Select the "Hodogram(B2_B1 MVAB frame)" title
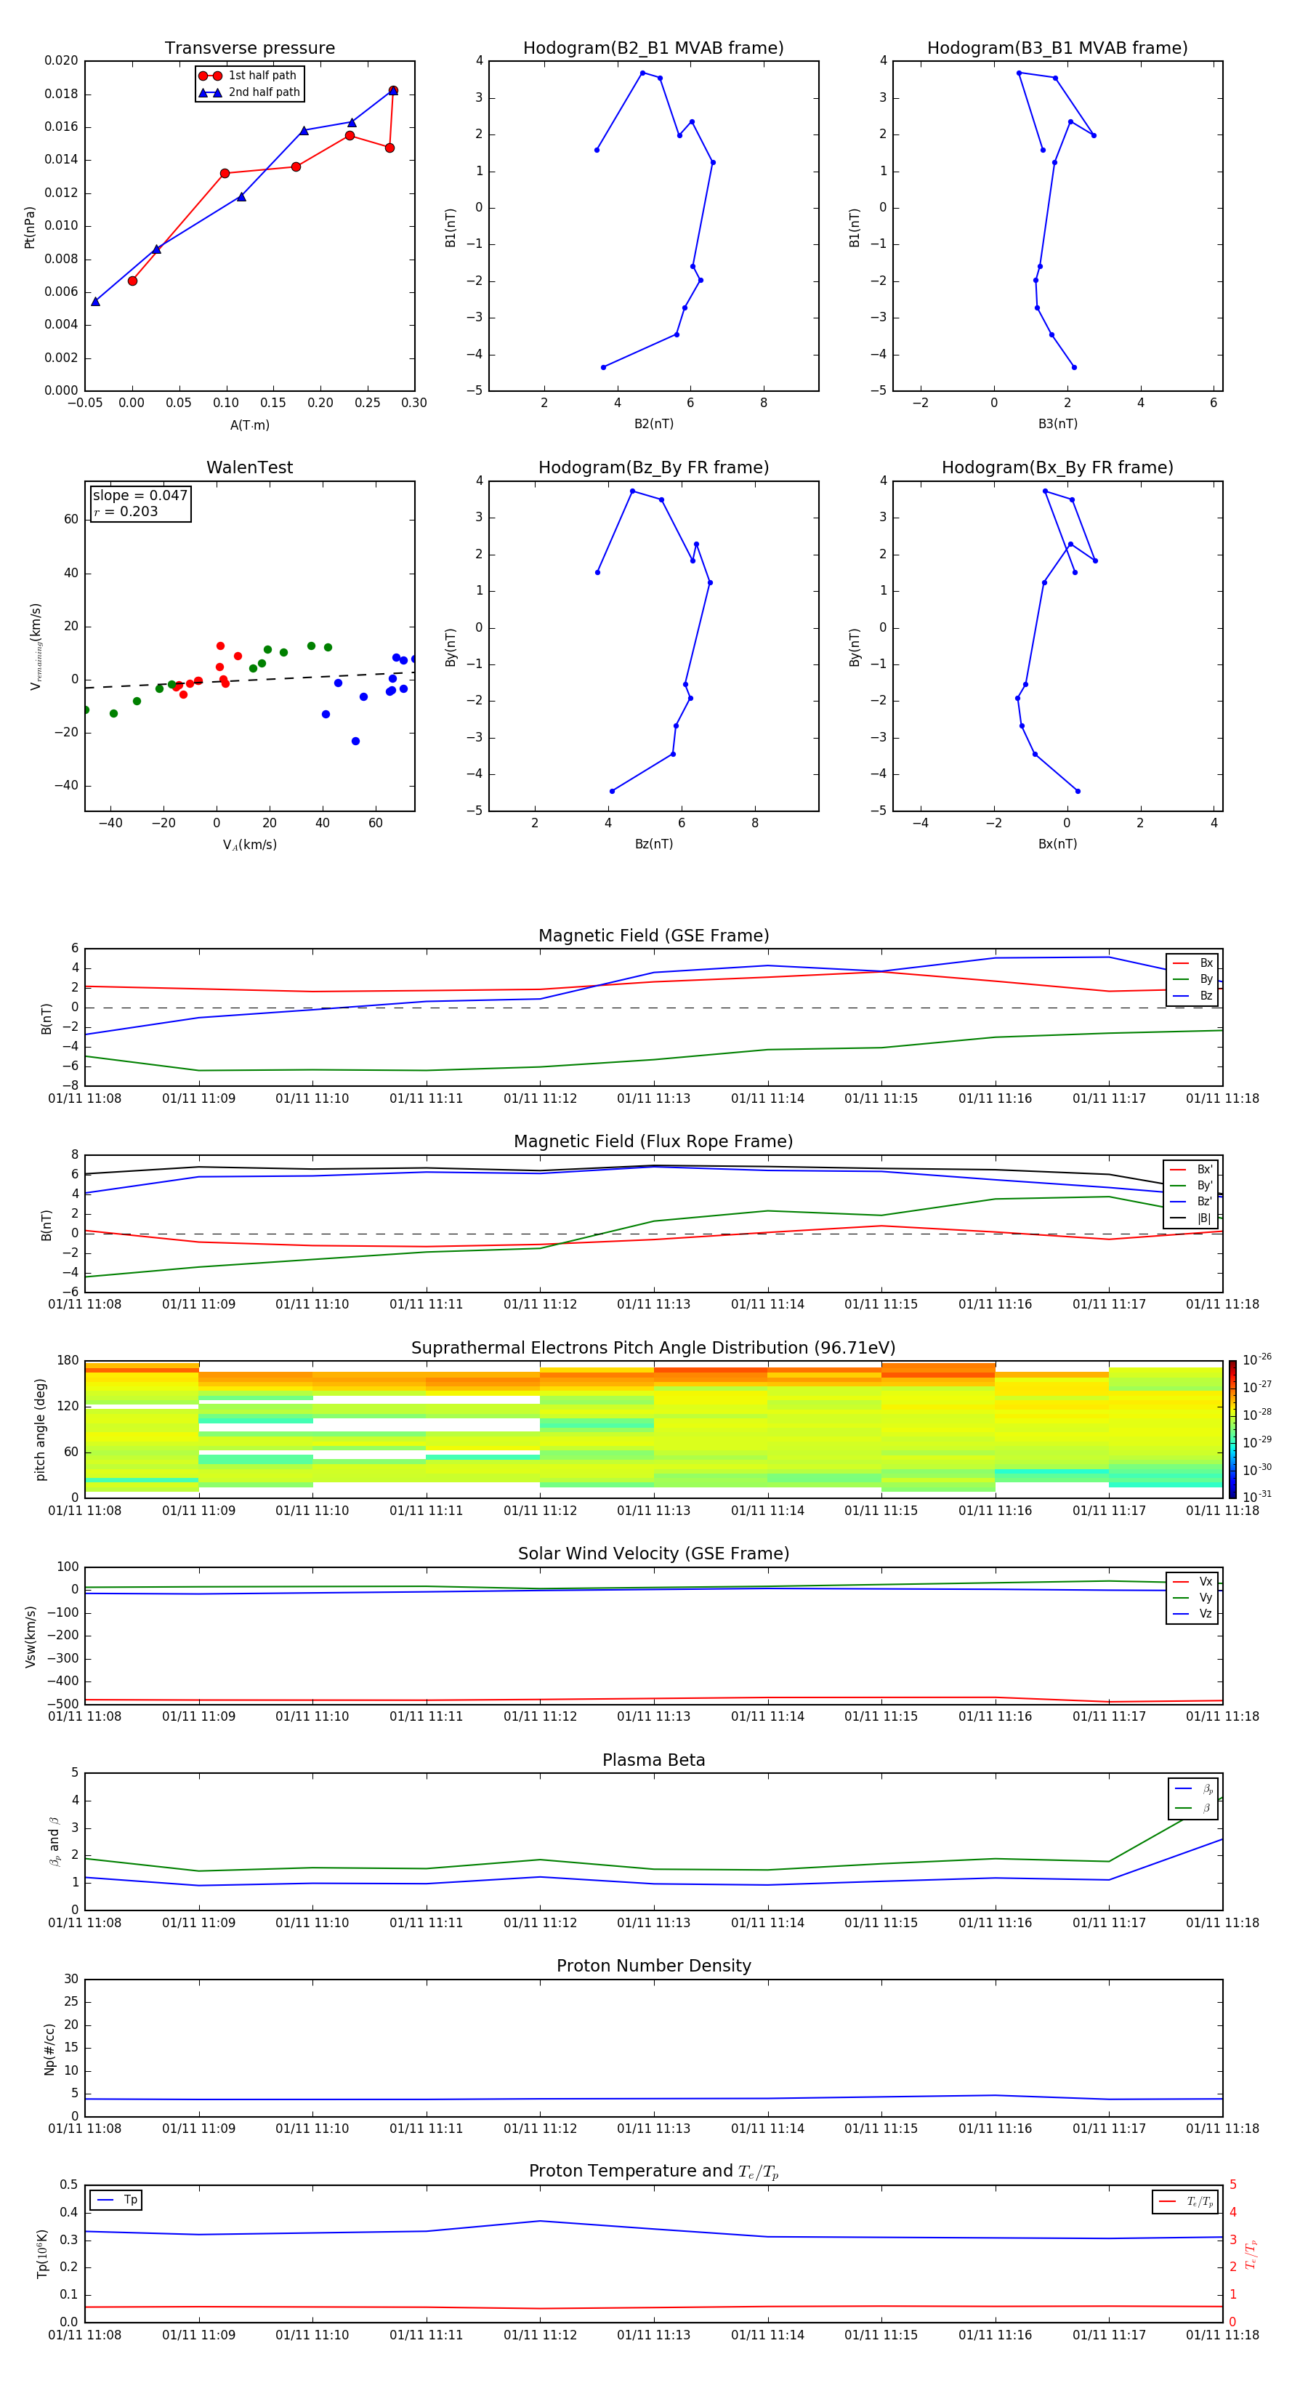The height and width of the screenshot is (2399, 1308). 653,47
